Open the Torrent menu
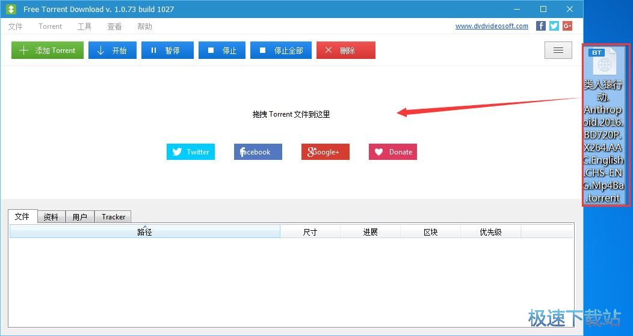 pos(50,26)
